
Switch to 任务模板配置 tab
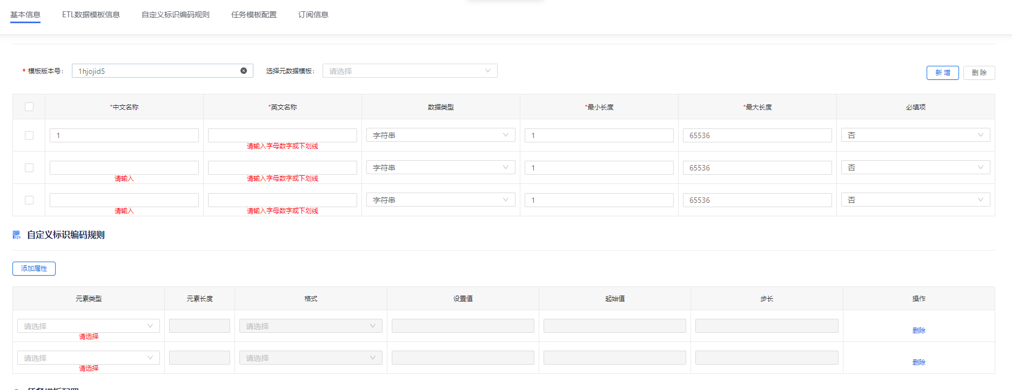coord(254,15)
